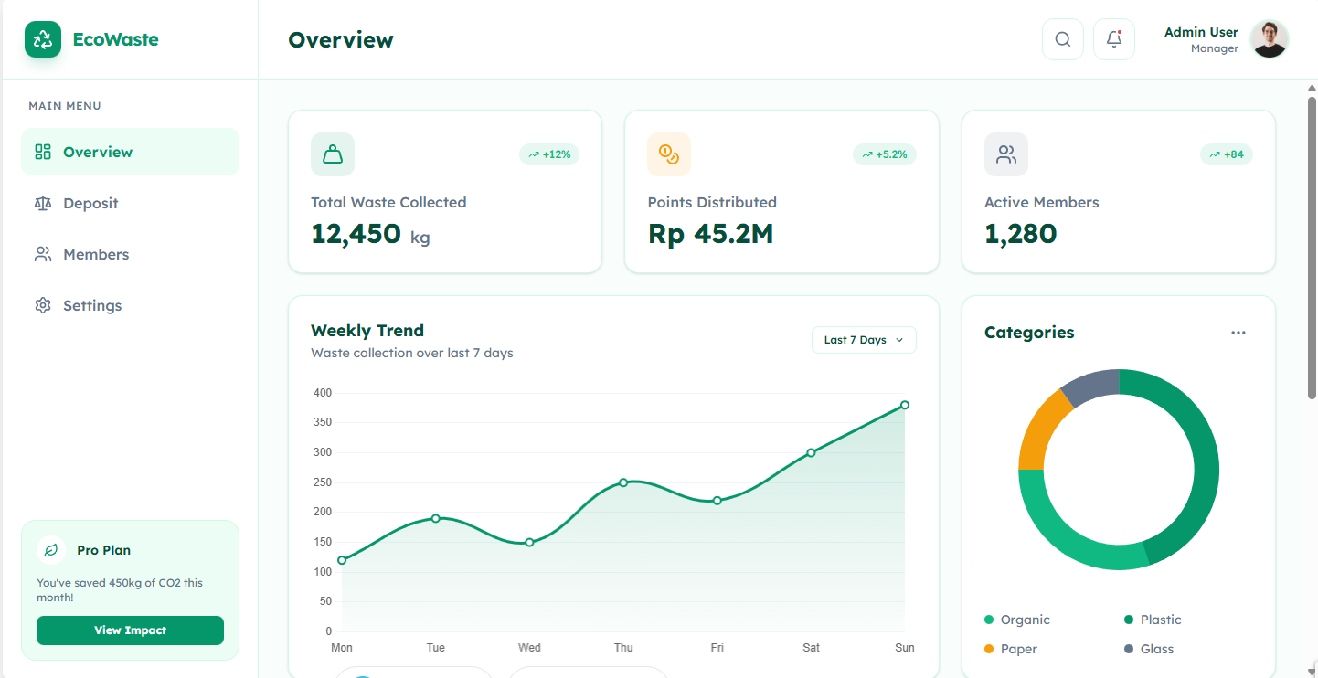The width and height of the screenshot is (1318, 678).
Task: Click the waste bag icon in Total Waste card
Action: (x=333, y=154)
